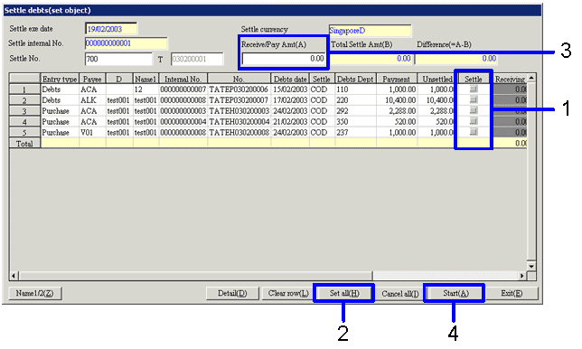Click the Internal No. column header
This screenshot has height=349, width=582.
point(183,79)
